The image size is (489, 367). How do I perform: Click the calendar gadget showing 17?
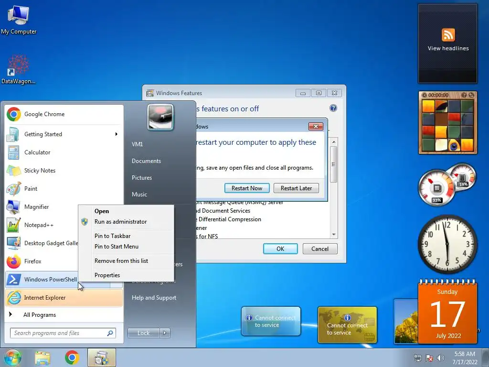pos(447,312)
